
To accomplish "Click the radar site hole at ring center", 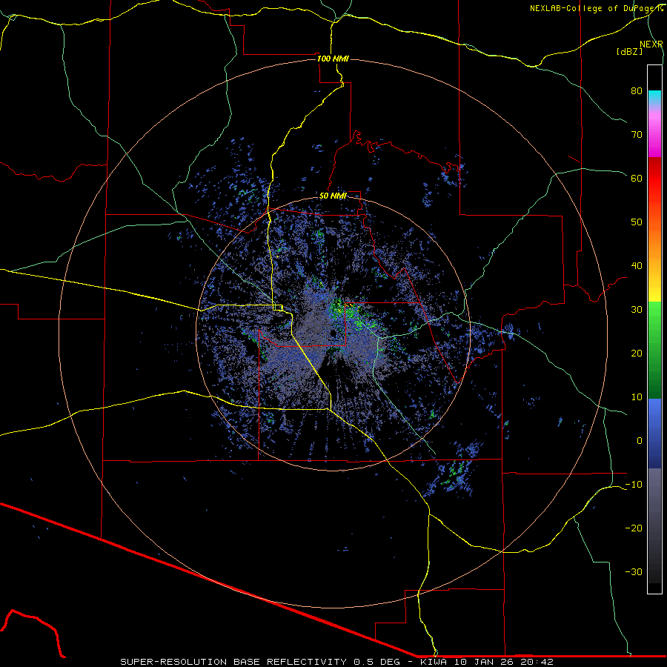I will 333,333.
